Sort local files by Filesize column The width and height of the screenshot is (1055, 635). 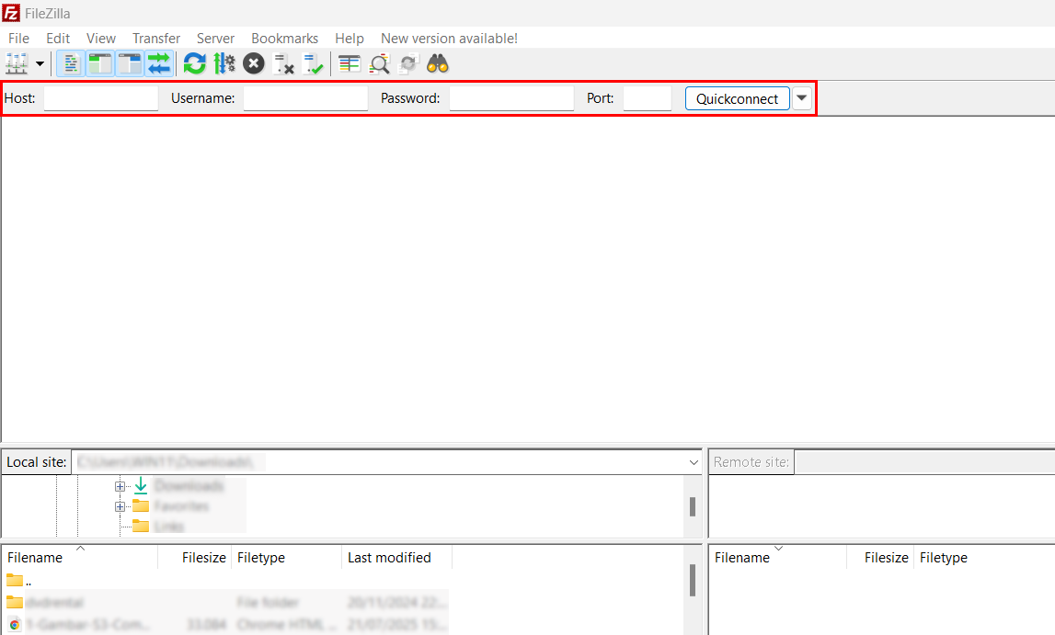click(x=195, y=557)
